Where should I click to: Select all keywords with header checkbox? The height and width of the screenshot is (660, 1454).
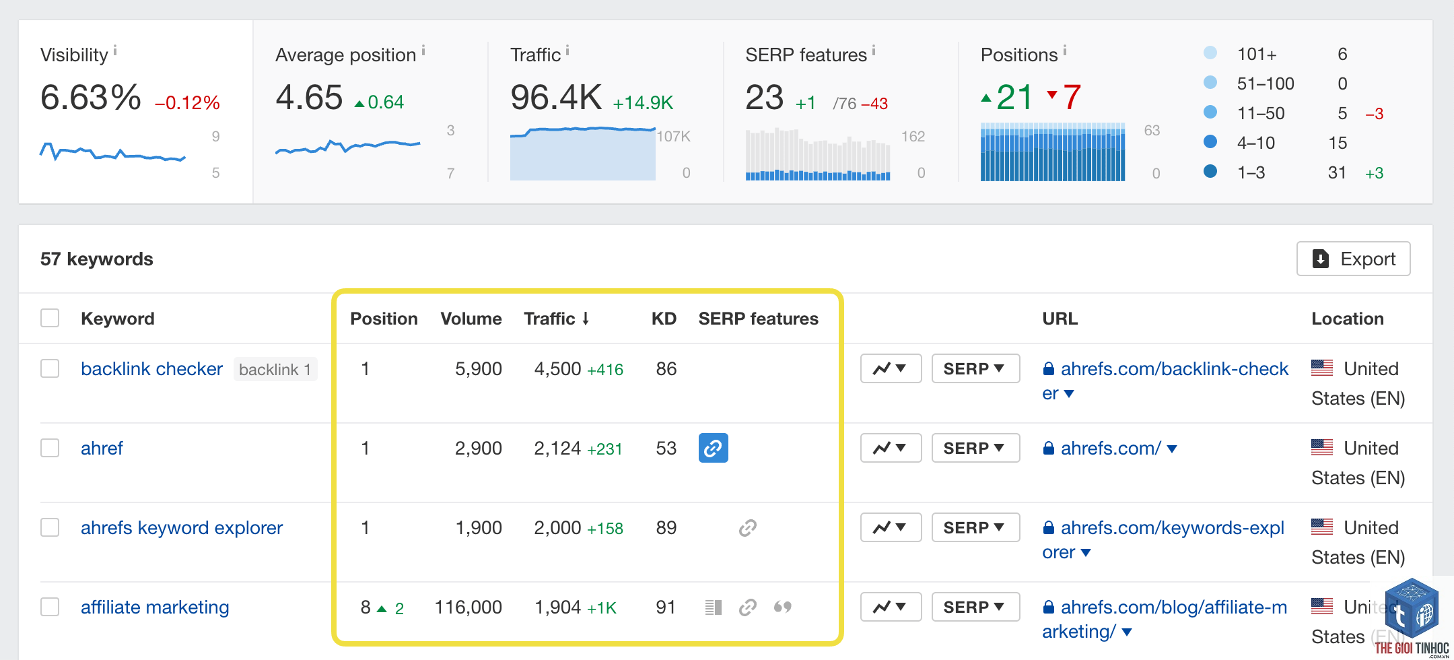(x=50, y=318)
